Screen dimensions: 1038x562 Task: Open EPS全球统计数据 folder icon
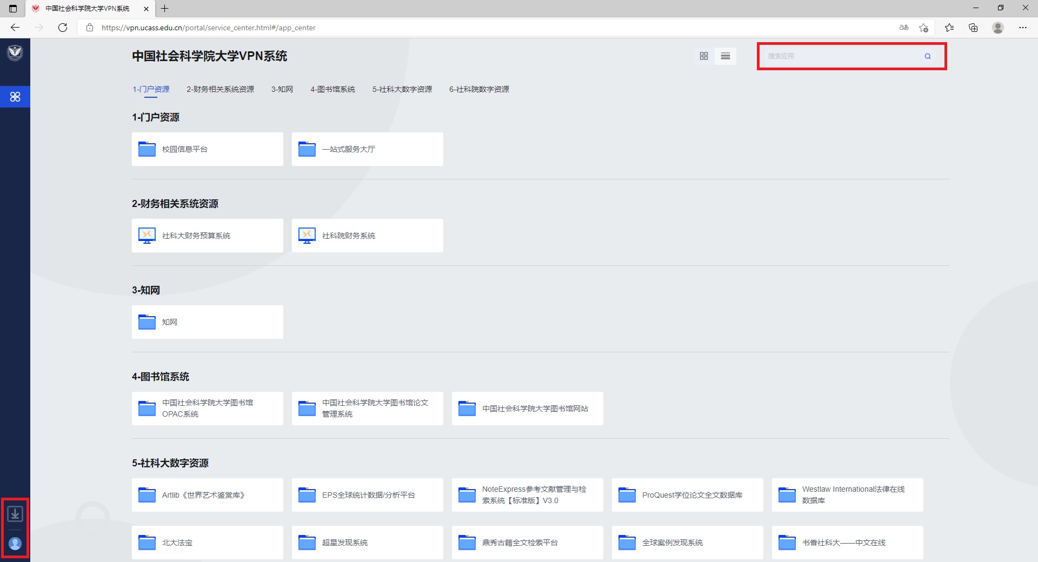pos(307,495)
